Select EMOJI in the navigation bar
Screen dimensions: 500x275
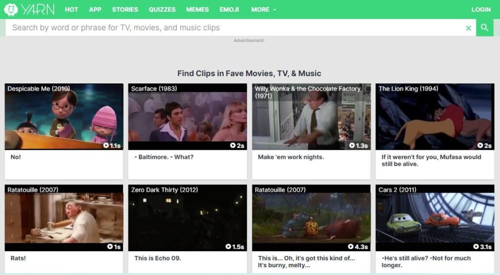tap(229, 9)
